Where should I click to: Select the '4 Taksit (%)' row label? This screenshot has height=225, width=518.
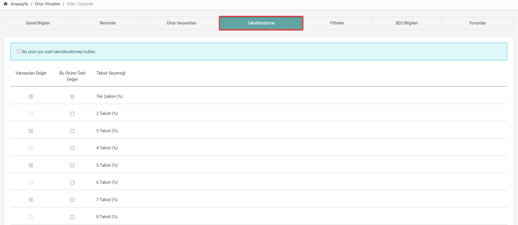point(107,148)
